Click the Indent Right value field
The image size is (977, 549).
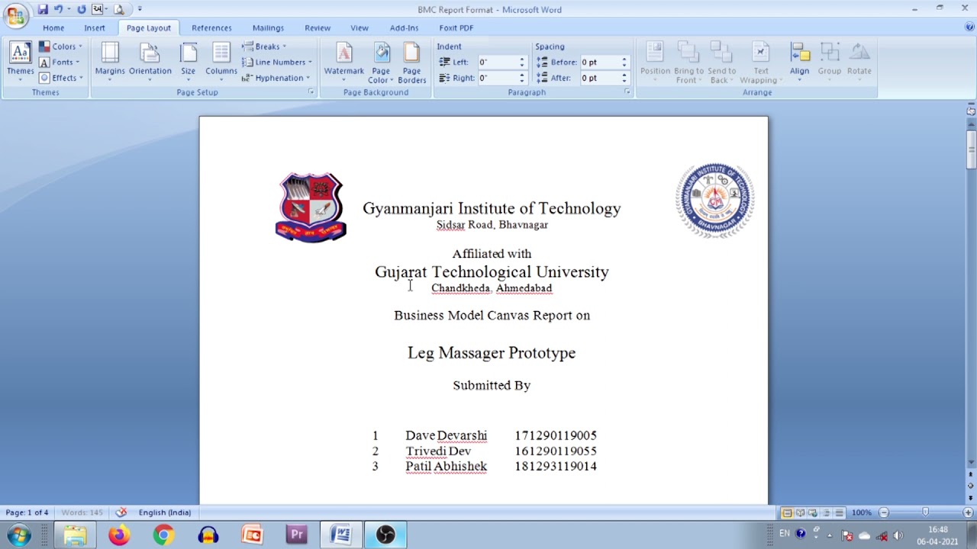(498, 78)
